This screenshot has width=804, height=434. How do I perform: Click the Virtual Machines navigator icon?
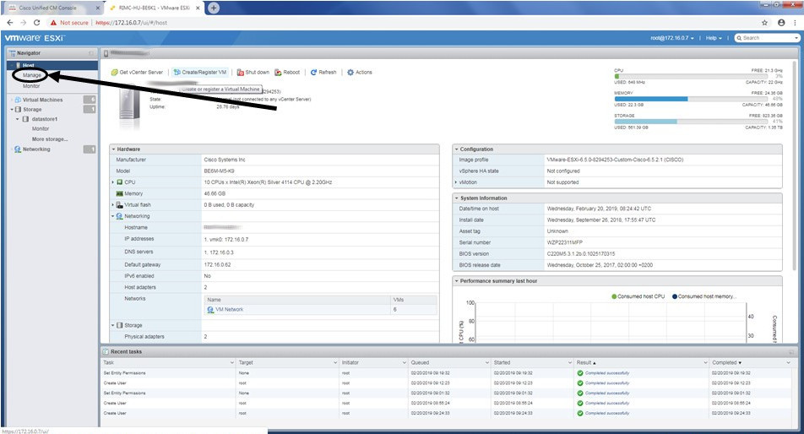(18, 100)
